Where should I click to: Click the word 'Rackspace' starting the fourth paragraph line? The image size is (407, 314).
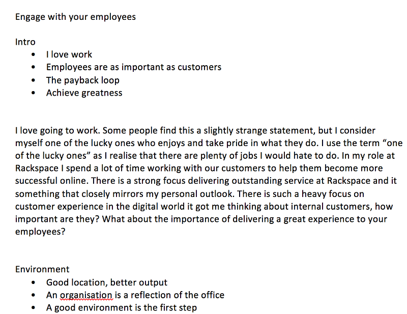(37, 168)
